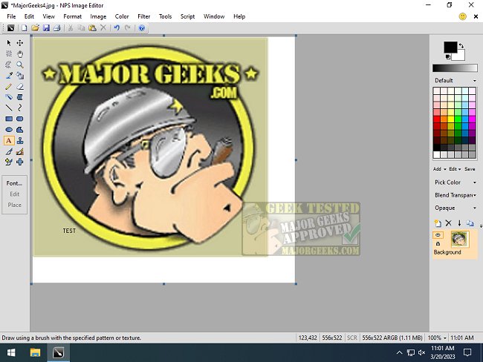483x362 pixels.
Task: Select Background layer thumbnail
Action: pyautogui.click(x=460, y=239)
